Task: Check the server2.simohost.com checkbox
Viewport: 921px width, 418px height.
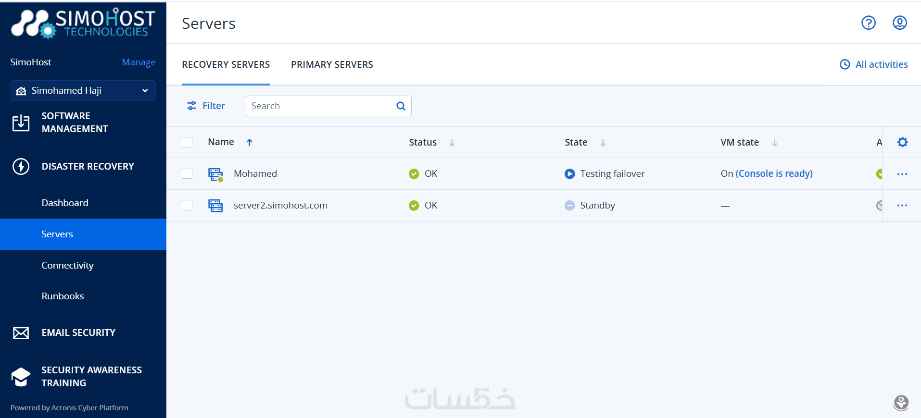Action: [x=187, y=206]
